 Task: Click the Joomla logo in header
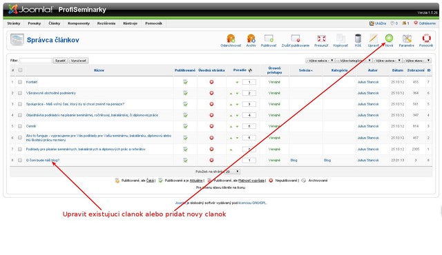pyautogui.click(x=30, y=9)
